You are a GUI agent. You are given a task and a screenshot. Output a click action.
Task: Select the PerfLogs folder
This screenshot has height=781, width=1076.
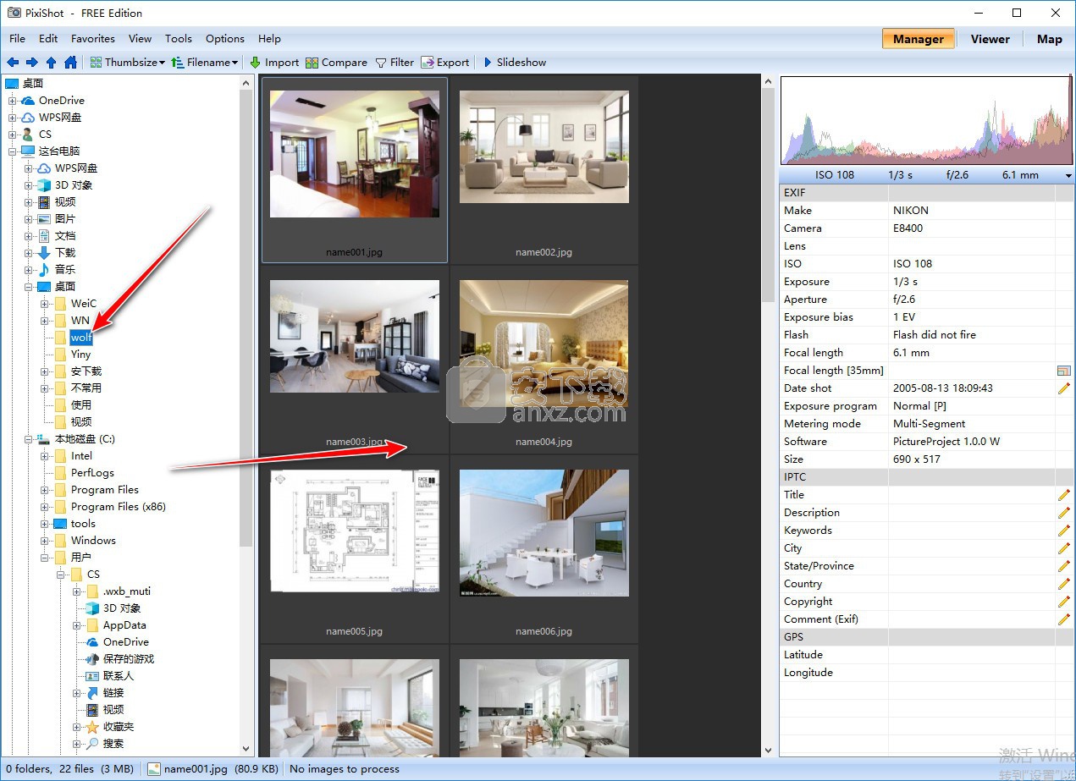coord(92,473)
